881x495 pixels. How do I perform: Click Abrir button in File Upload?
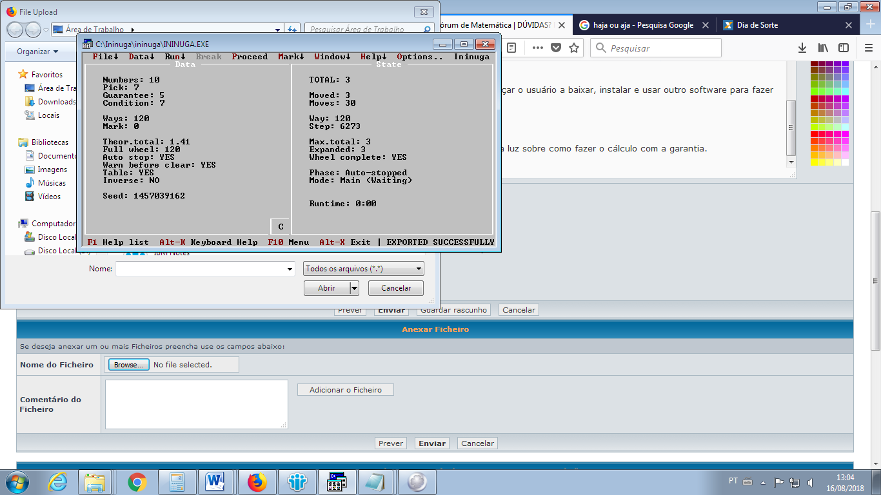326,288
